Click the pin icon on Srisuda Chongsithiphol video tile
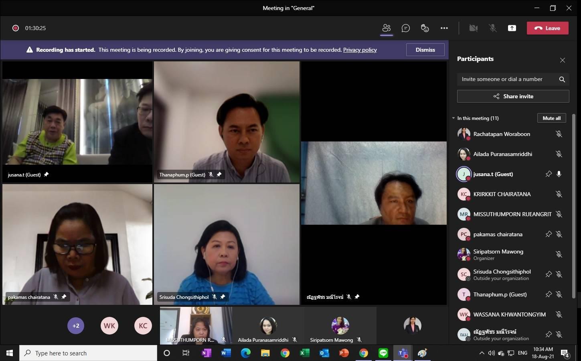581x361 pixels. pos(223,297)
